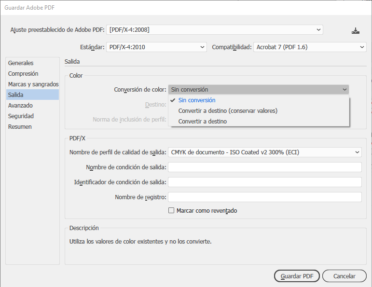Screen dimensions: 372x287
Task: Click the Guardar PDF button
Action: tap(297, 276)
